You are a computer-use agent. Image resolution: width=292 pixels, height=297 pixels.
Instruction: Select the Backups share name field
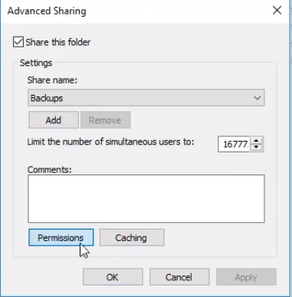coord(146,98)
